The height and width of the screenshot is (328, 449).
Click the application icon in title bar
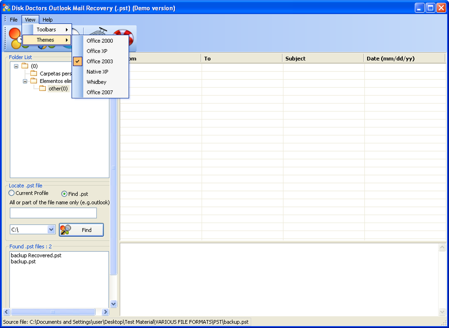point(6,8)
